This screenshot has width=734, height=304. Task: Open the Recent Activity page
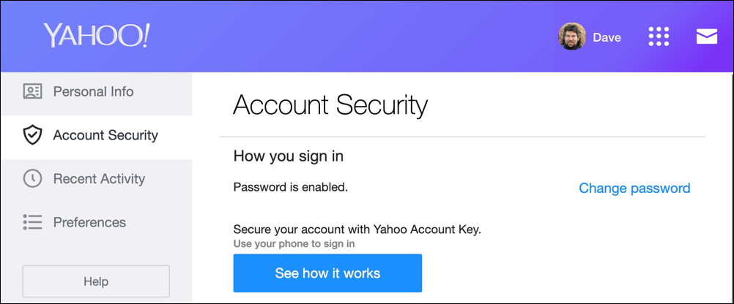(x=99, y=179)
